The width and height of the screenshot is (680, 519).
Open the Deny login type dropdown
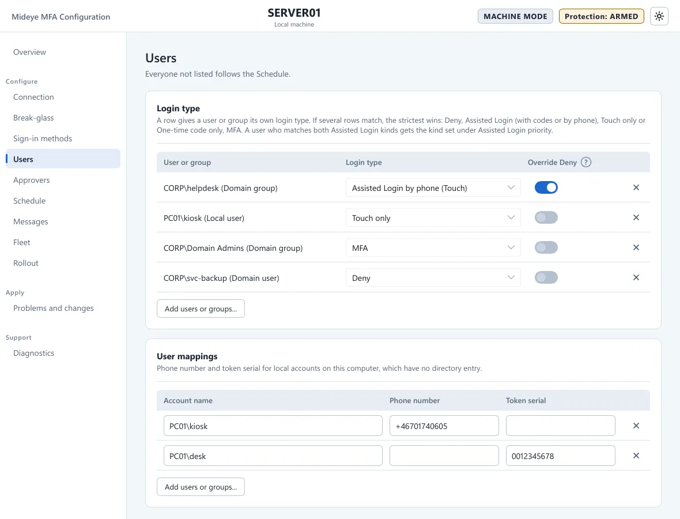tap(433, 278)
